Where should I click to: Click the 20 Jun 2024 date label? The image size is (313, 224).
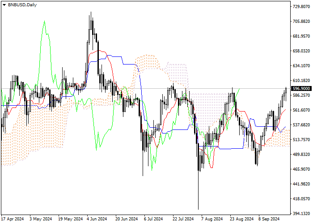point(127,219)
